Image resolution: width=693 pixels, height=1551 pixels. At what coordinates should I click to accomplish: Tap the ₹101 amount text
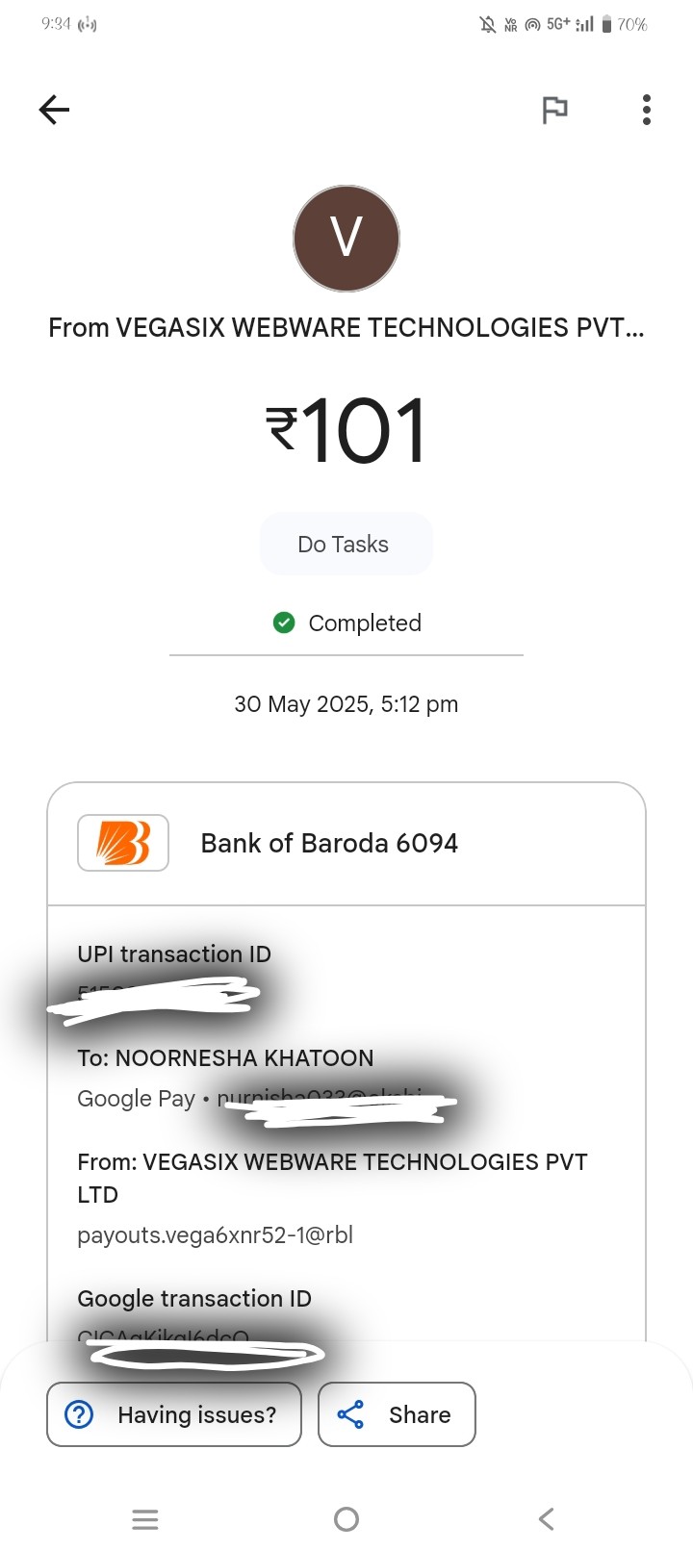tap(346, 430)
